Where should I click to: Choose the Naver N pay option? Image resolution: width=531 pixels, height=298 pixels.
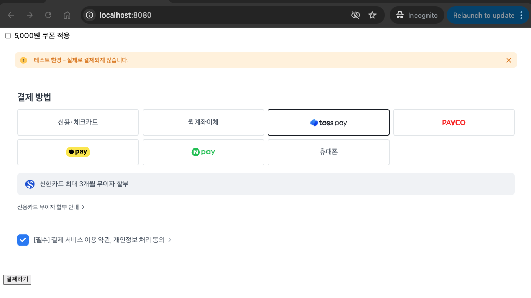203,152
